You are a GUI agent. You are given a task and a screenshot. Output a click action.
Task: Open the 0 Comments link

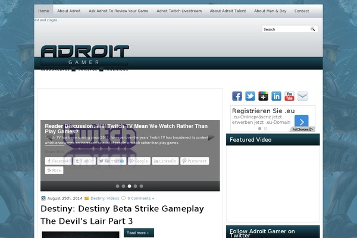(140, 198)
